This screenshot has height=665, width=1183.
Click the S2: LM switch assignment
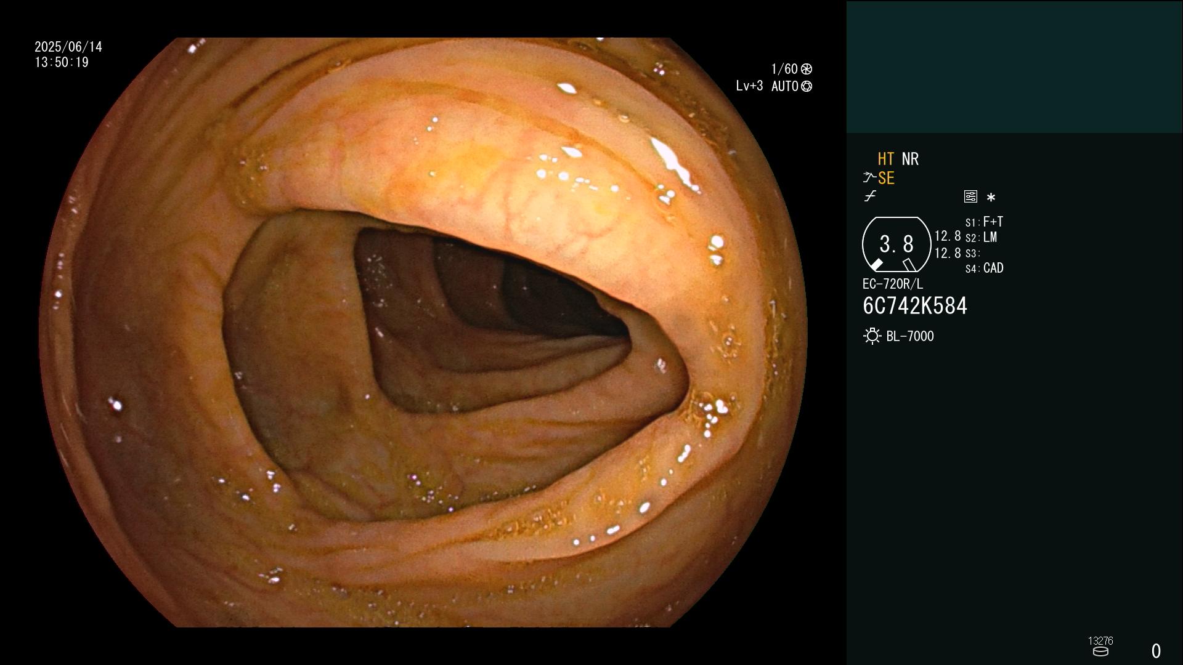click(x=981, y=237)
